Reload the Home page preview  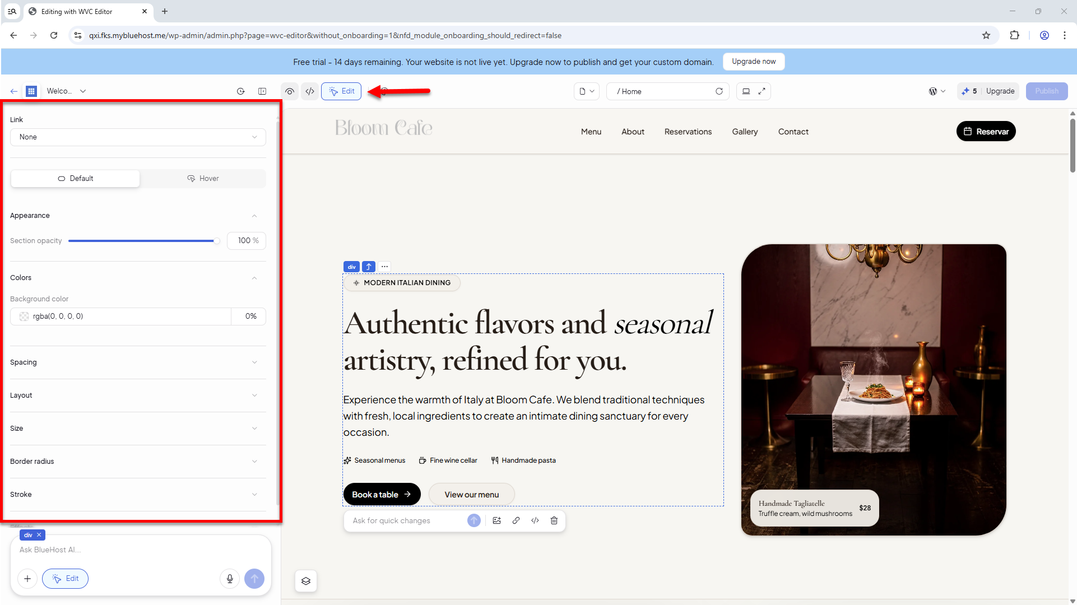pos(719,91)
